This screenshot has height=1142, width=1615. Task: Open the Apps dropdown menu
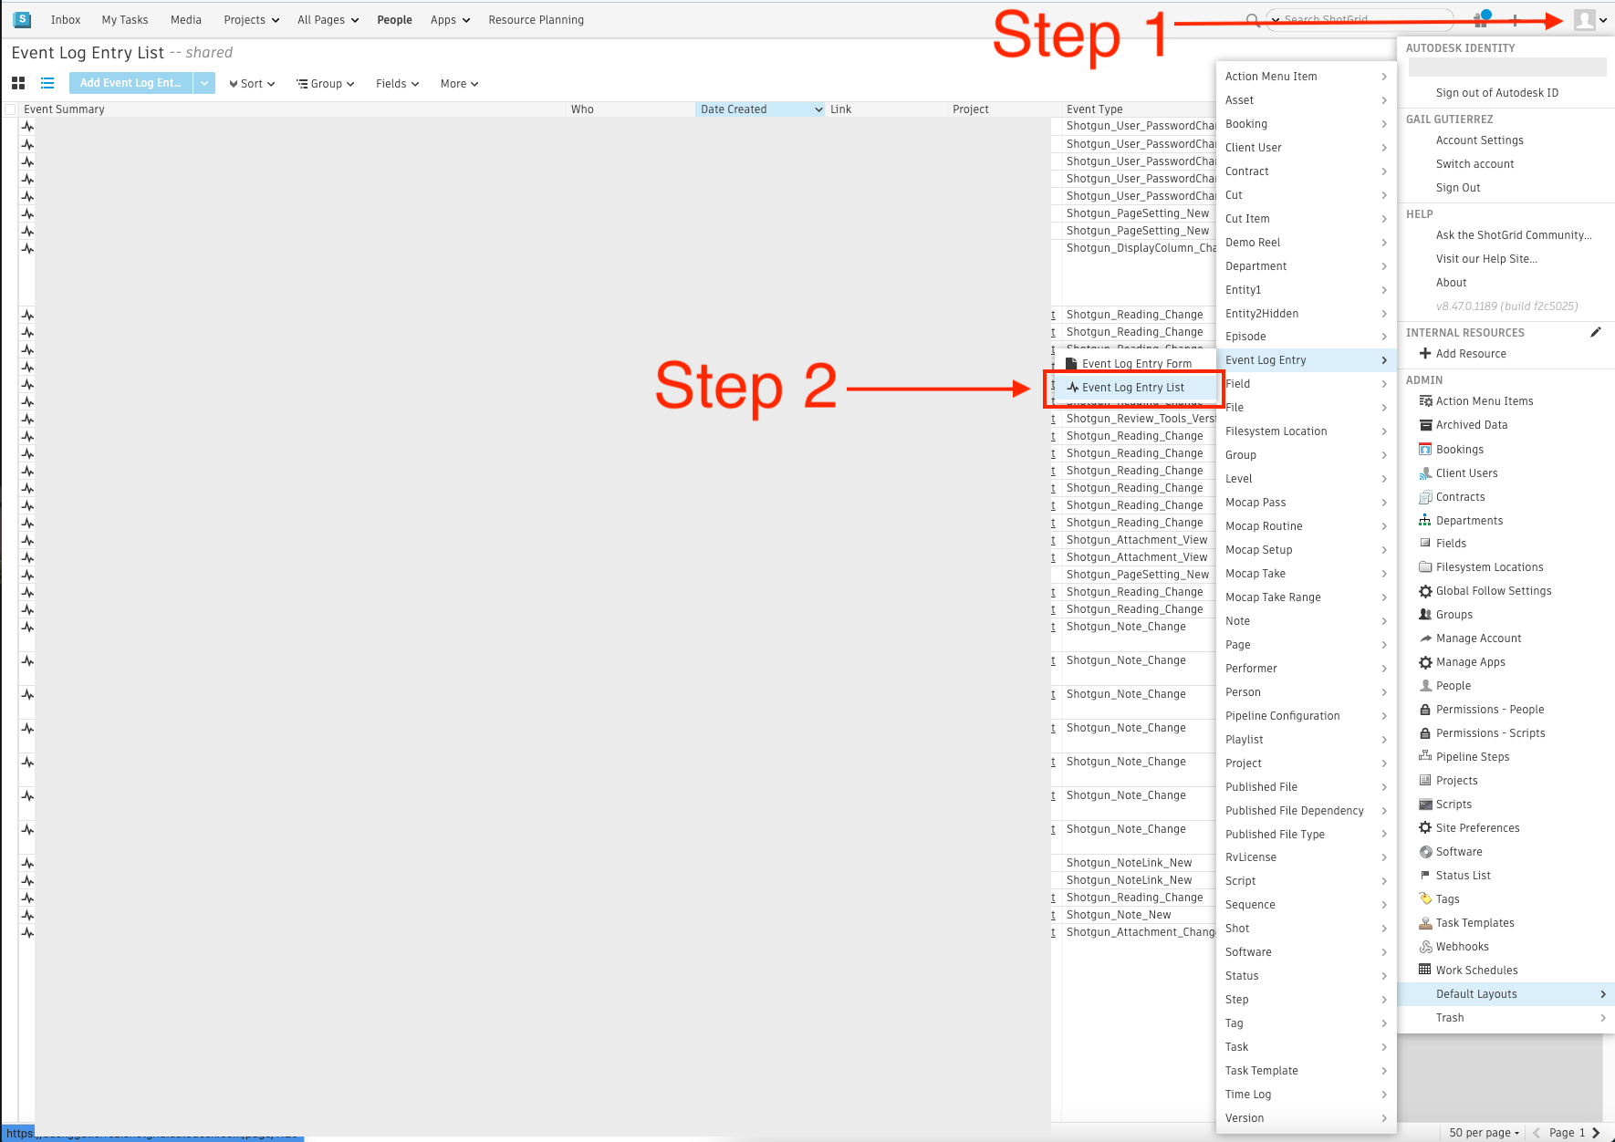tap(450, 20)
